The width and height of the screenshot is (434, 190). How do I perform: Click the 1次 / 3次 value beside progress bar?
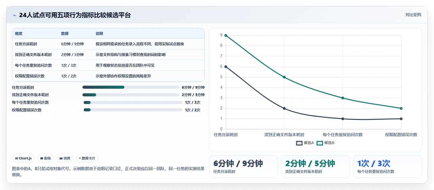pyautogui.click(x=193, y=102)
